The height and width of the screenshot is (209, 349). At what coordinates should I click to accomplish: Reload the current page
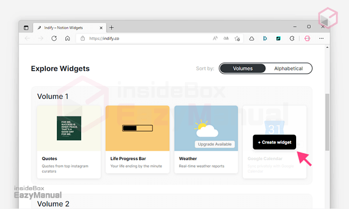pyautogui.click(x=54, y=38)
